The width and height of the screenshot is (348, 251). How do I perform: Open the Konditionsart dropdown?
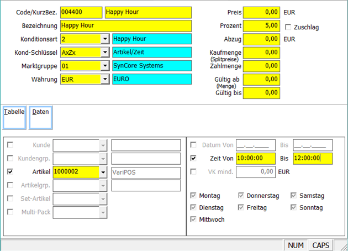click(104, 39)
